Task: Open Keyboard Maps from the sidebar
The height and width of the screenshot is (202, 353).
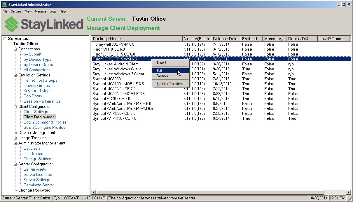Action: tap(37, 91)
